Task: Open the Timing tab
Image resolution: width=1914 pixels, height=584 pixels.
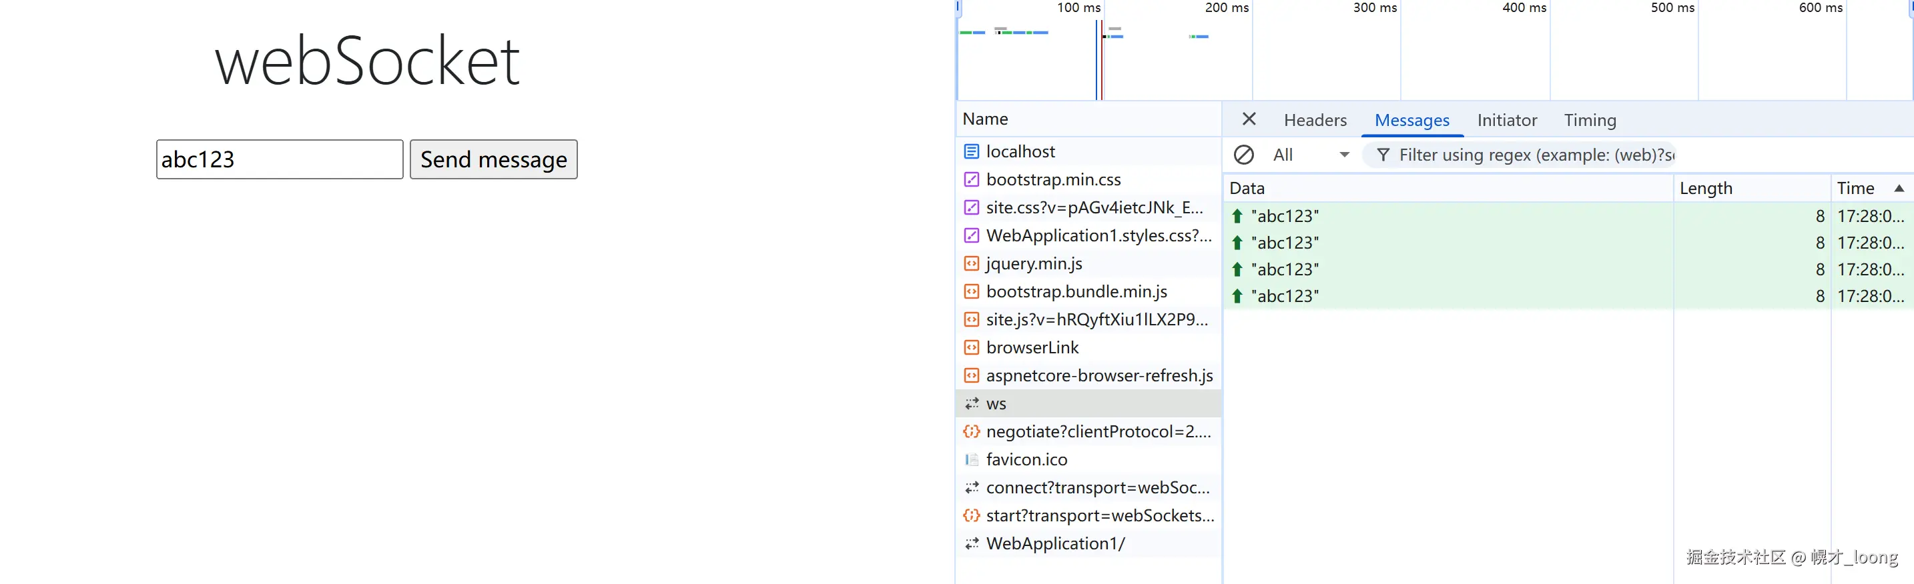Action: coord(1590,120)
